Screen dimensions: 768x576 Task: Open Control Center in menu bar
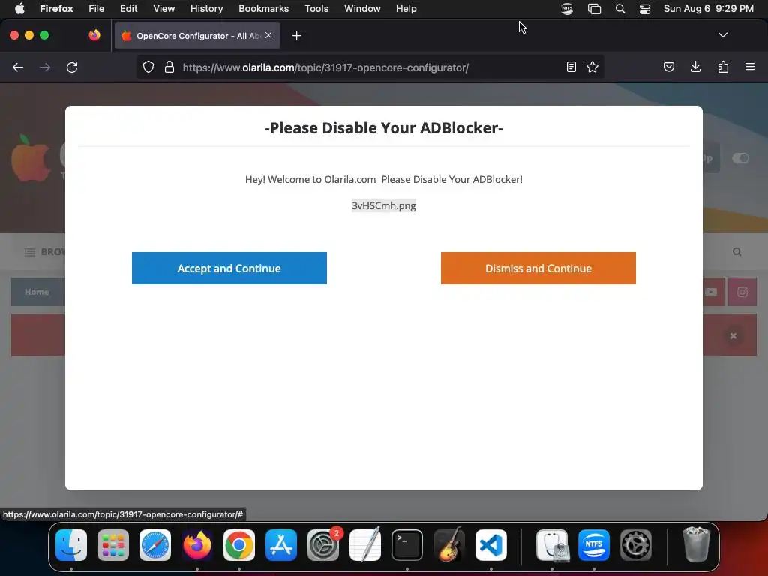645,8
